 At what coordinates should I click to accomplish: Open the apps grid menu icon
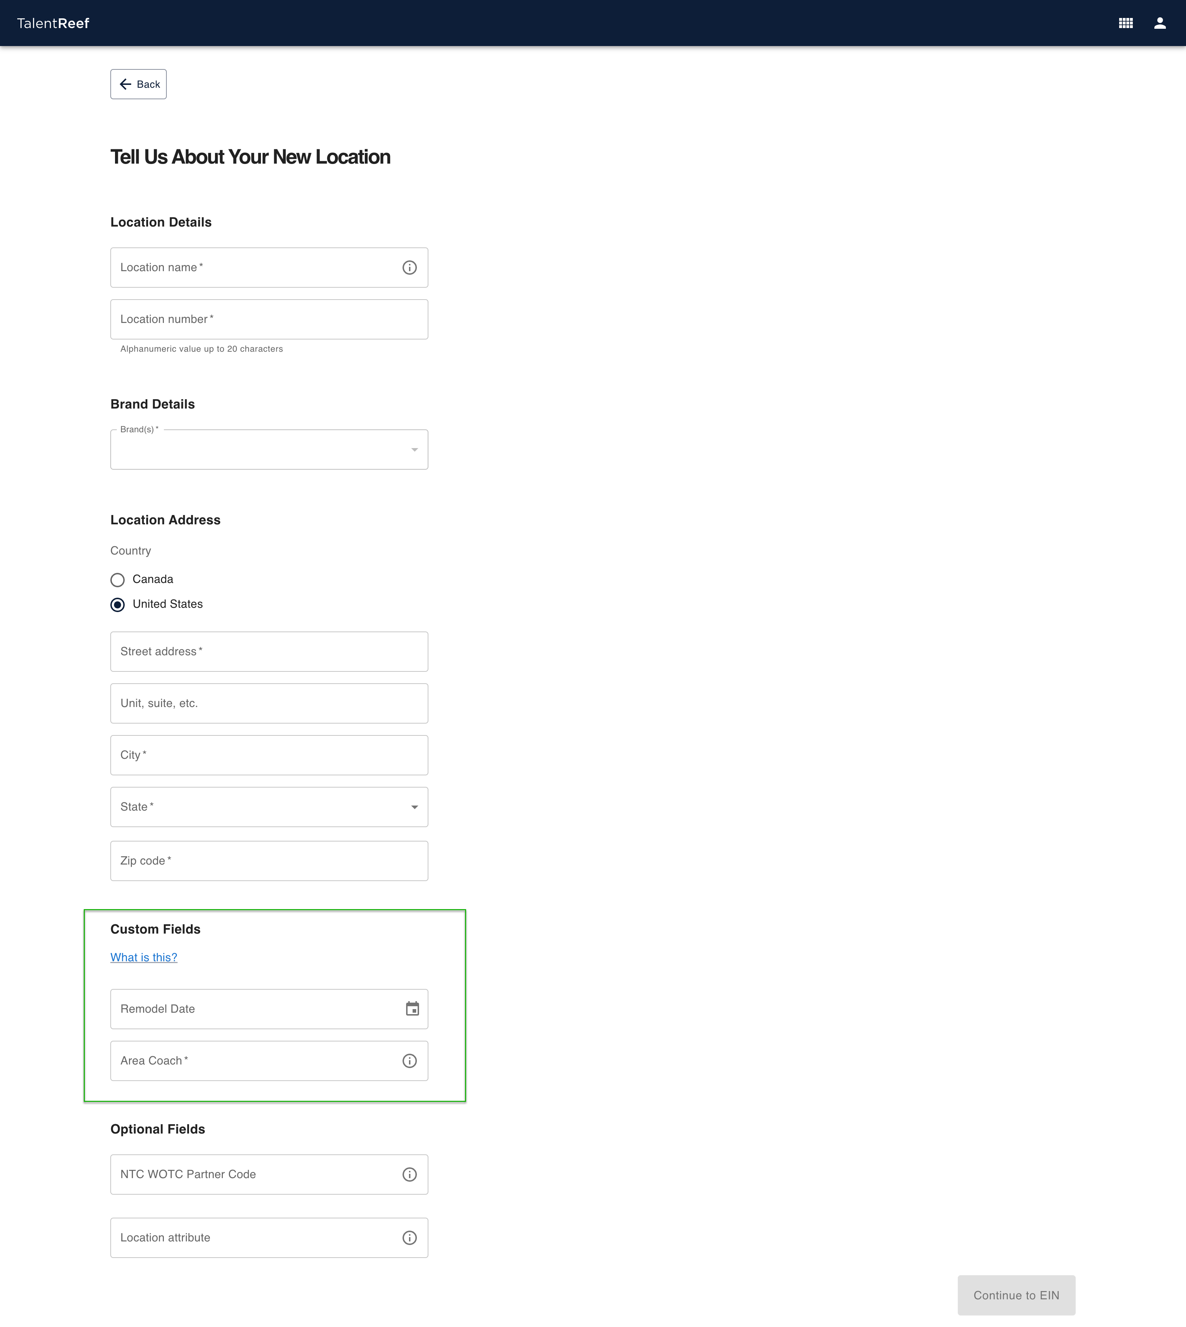(1125, 23)
